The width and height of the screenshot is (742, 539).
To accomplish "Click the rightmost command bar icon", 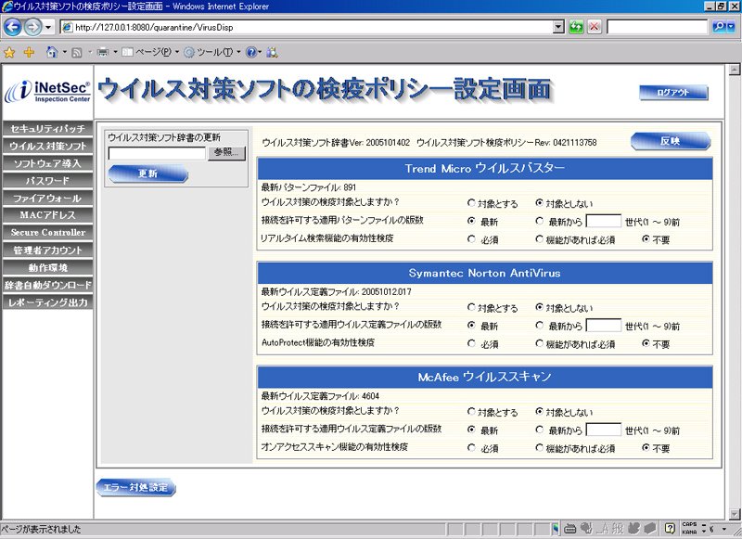I will (x=272, y=52).
